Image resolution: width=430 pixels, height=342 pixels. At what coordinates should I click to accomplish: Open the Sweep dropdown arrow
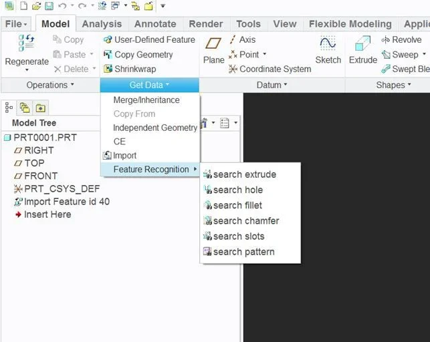pos(424,55)
